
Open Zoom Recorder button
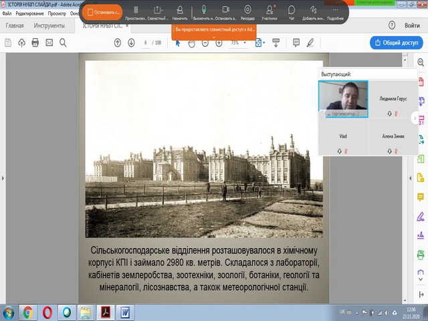click(247, 13)
